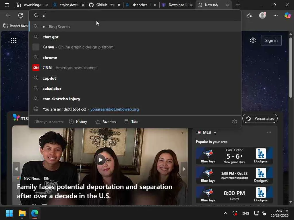Select the 'chrome' suggestion
Viewport: 294px width, 220px height.
pos(135,58)
